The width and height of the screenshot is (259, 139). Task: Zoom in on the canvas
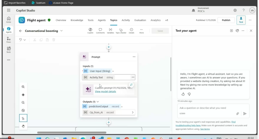pos(23,87)
